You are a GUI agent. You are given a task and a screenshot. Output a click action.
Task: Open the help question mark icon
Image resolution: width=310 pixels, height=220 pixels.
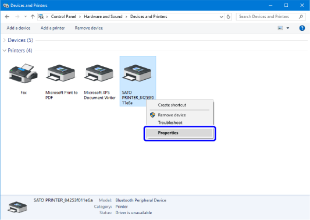pos(302,28)
